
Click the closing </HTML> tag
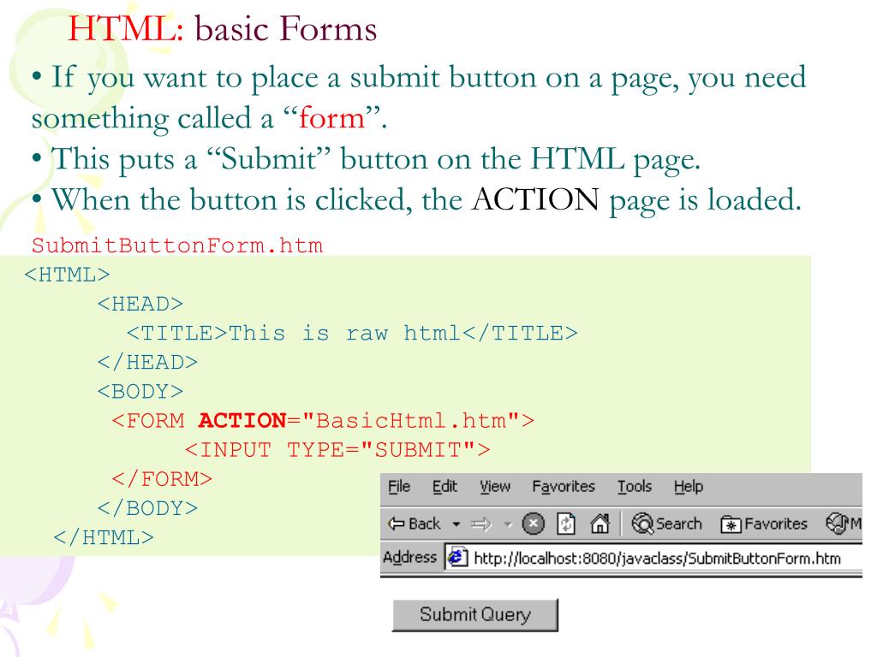click(104, 537)
